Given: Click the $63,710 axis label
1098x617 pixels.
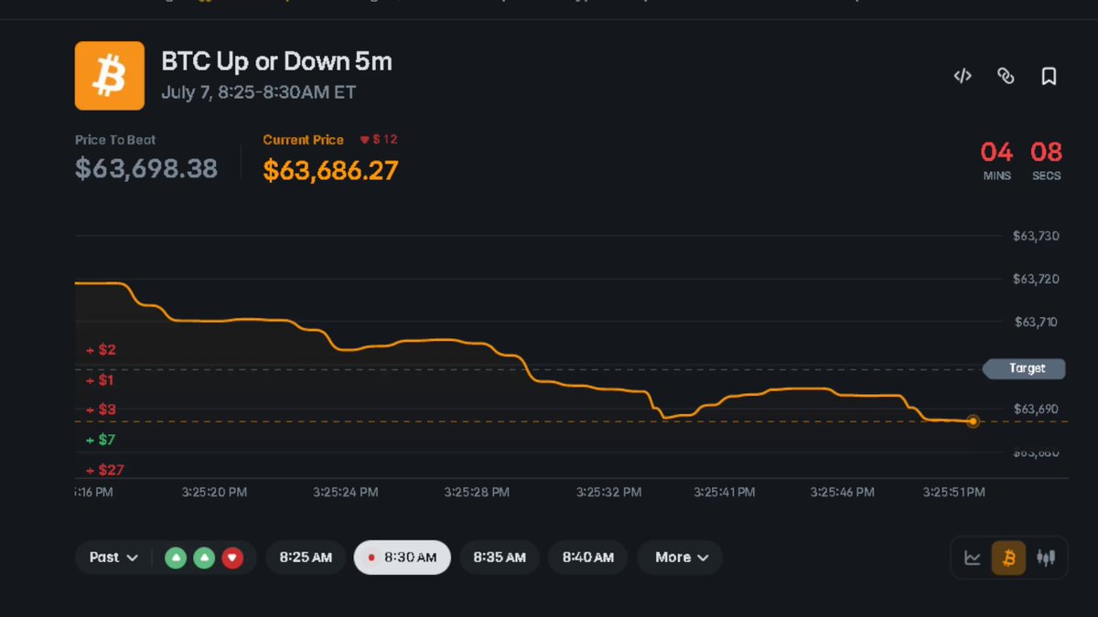Looking at the screenshot, I should pyautogui.click(x=1036, y=322).
